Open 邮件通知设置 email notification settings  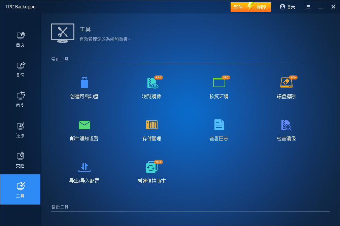tap(84, 130)
